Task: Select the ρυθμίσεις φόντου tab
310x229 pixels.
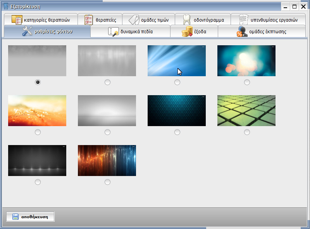Action: tap(47, 31)
